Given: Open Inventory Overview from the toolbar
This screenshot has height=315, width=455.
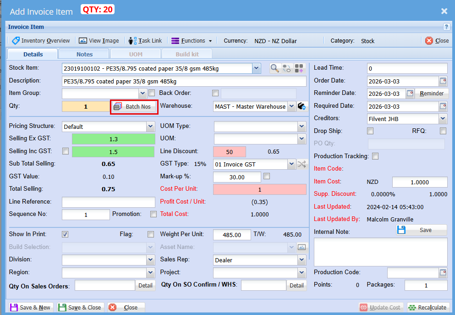Looking at the screenshot, I should (41, 41).
